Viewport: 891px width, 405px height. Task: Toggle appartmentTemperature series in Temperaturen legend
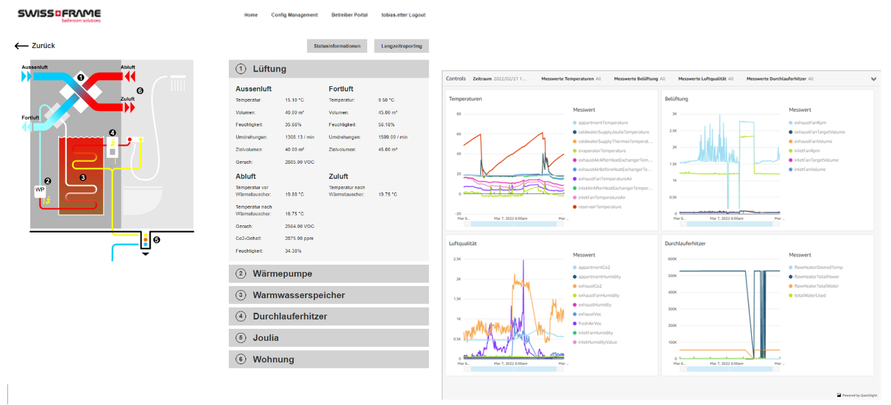point(599,123)
